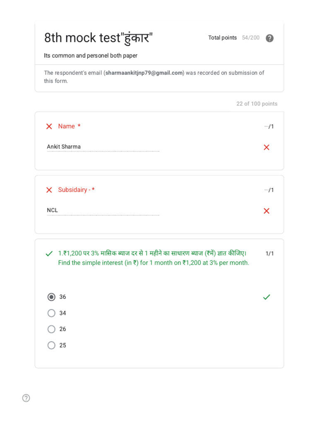This screenshot has width=318, height=425.
Task: Click the green checkmark next to option 36
Action: pyautogui.click(x=267, y=297)
